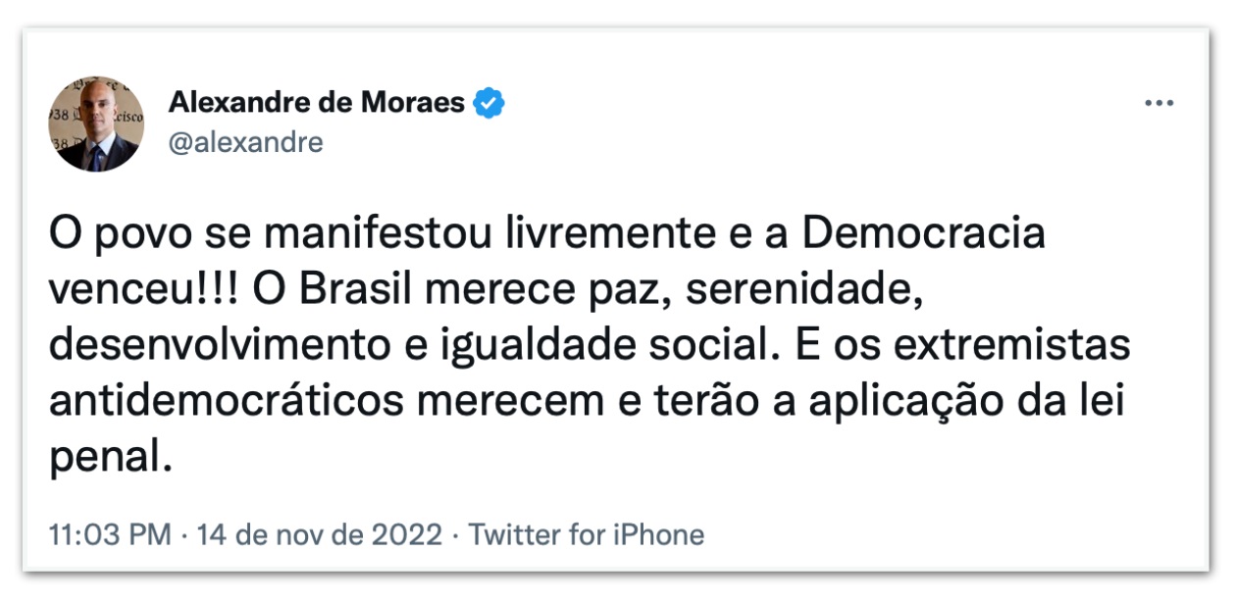
Task: Click the word penal. ending the tweet
Action: [110, 457]
